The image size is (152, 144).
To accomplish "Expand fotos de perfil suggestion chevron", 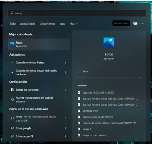I will coord(66,136).
